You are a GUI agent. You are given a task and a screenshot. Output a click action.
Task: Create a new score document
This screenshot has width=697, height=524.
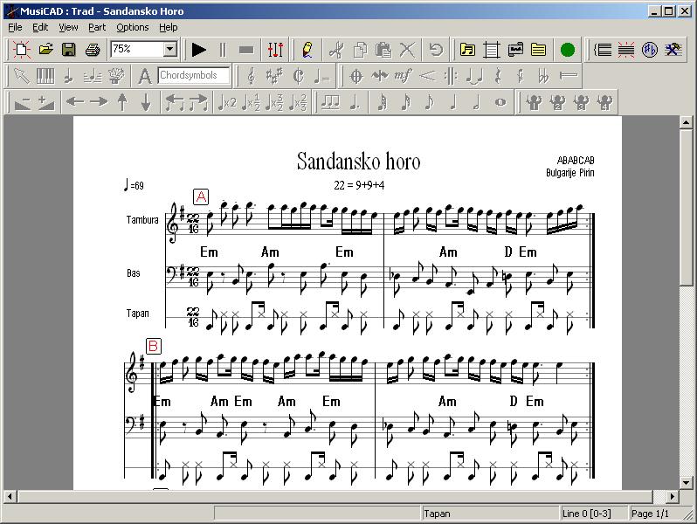[22, 49]
